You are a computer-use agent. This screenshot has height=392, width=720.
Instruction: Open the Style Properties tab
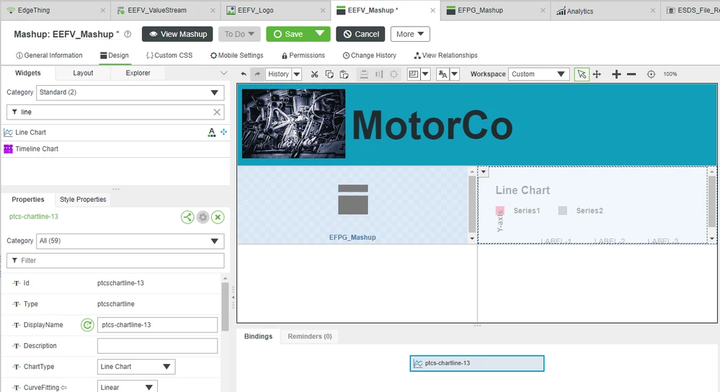(83, 199)
